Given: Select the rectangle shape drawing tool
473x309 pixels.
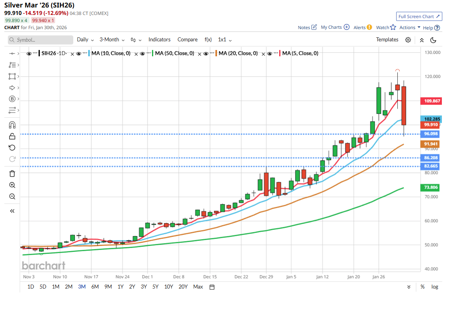Looking at the screenshot, I should point(12,76).
